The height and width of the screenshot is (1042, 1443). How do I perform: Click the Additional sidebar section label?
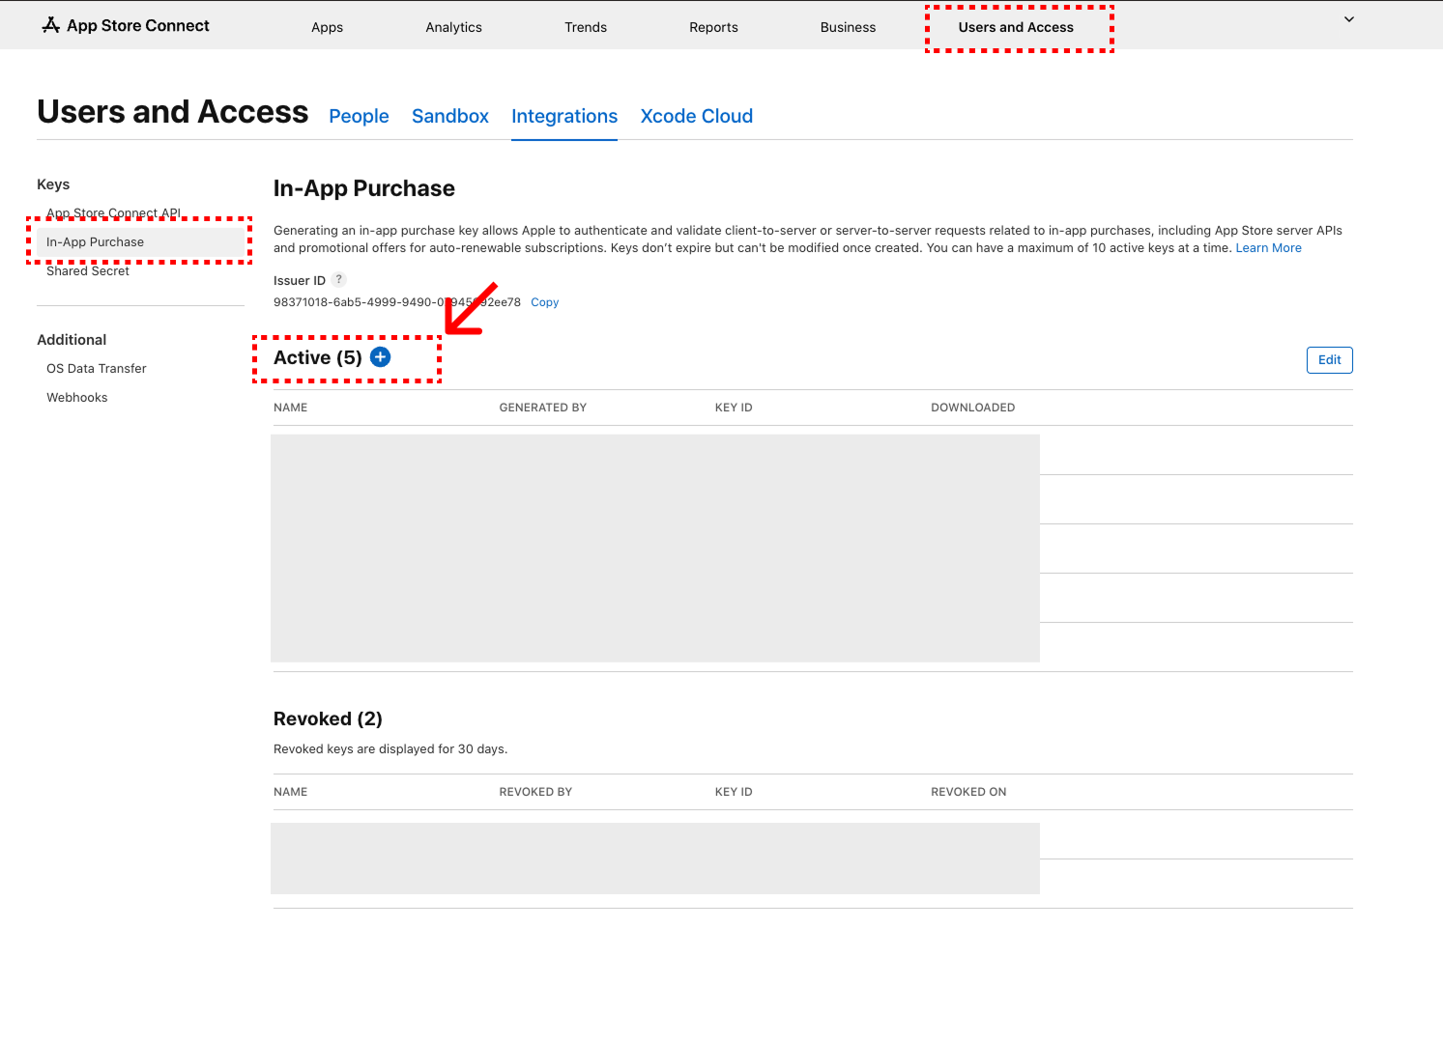pos(72,340)
